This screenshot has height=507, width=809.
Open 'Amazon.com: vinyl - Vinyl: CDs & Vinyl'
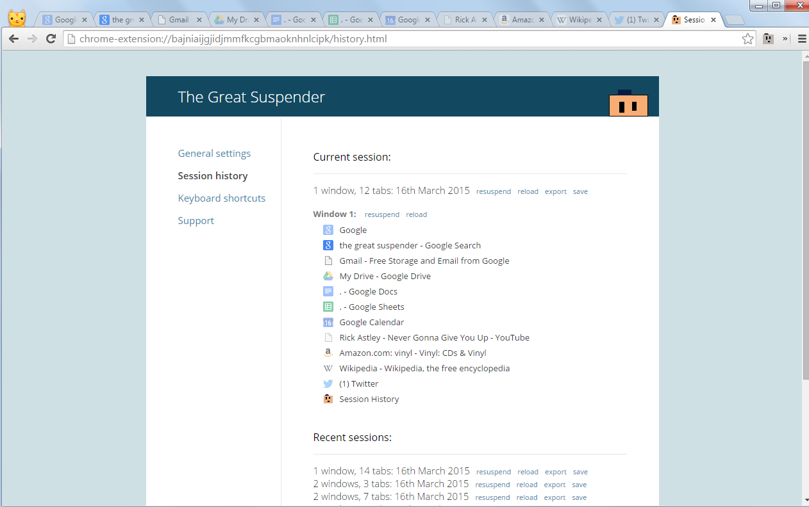pos(413,353)
